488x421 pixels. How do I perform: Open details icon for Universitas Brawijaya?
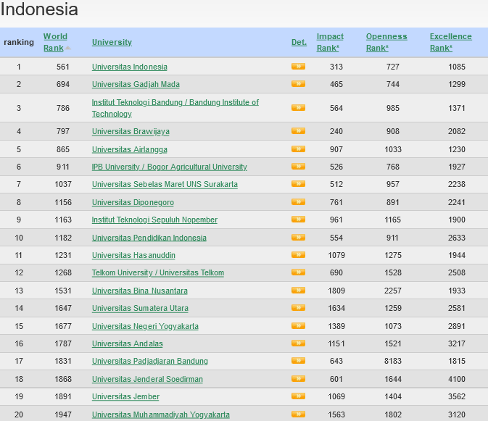pyautogui.click(x=298, y=131)
